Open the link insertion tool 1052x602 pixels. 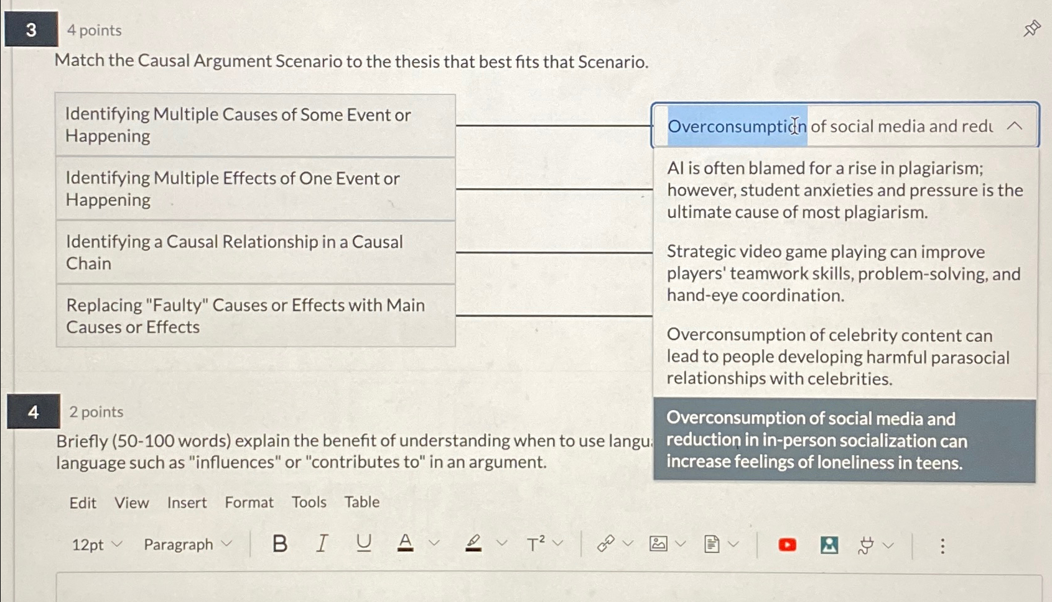tap(607, 544)
